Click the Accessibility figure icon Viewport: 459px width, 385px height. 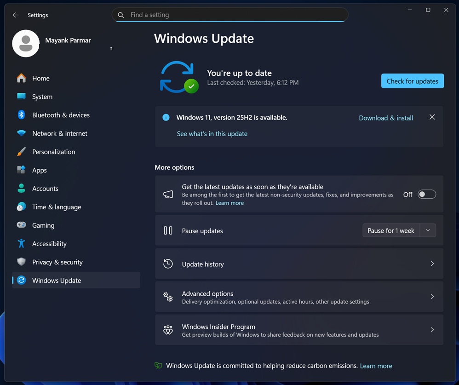pos(21,244)
